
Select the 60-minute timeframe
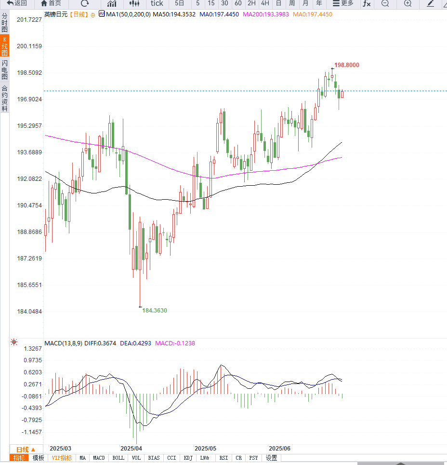coord(238,3)
